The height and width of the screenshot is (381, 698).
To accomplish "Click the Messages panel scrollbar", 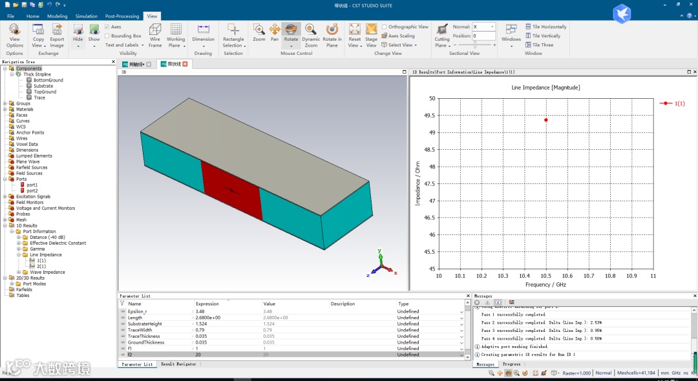I will pyautogui.click(x=694, y=331).
